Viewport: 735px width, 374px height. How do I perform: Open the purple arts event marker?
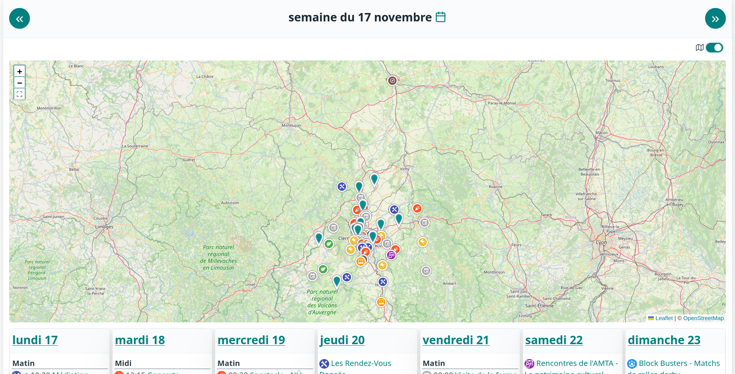pyautogui.click(x=391, y=255)
